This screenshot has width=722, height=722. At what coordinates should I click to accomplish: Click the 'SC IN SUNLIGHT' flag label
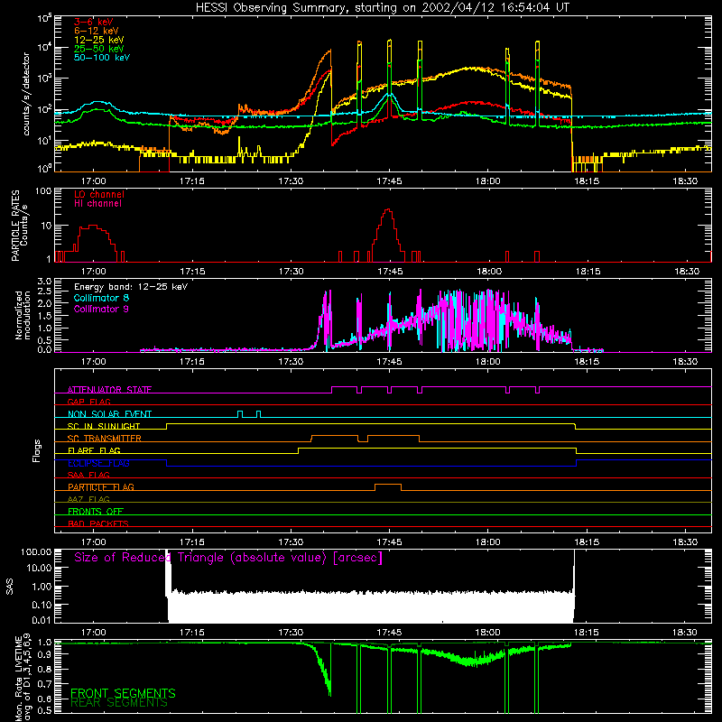(x=104, y=426)
